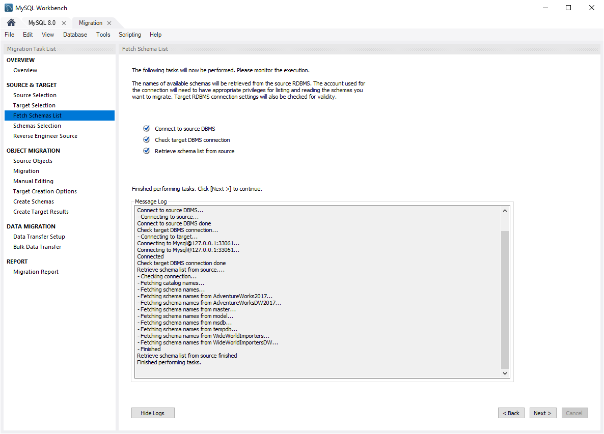The image size is (604, 434).
Task: Switch to the MySQL 8.0 tab
Action: 42,23
